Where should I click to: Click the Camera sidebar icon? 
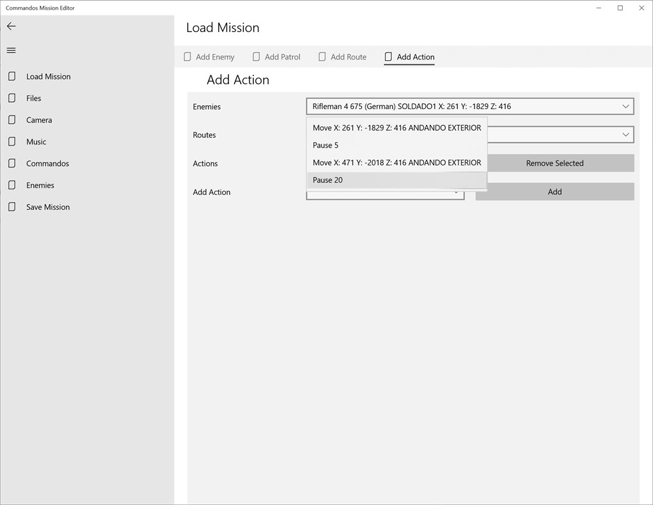(x=12, y=119)
